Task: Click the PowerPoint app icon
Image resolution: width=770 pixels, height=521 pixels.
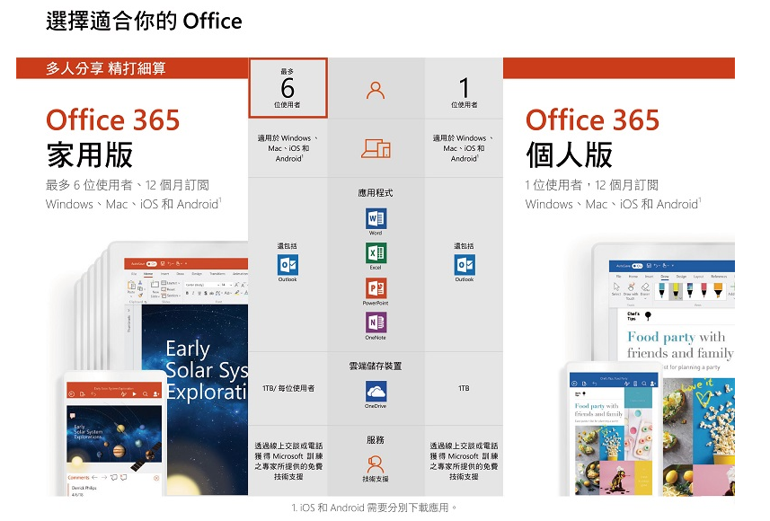Action: 376,288
